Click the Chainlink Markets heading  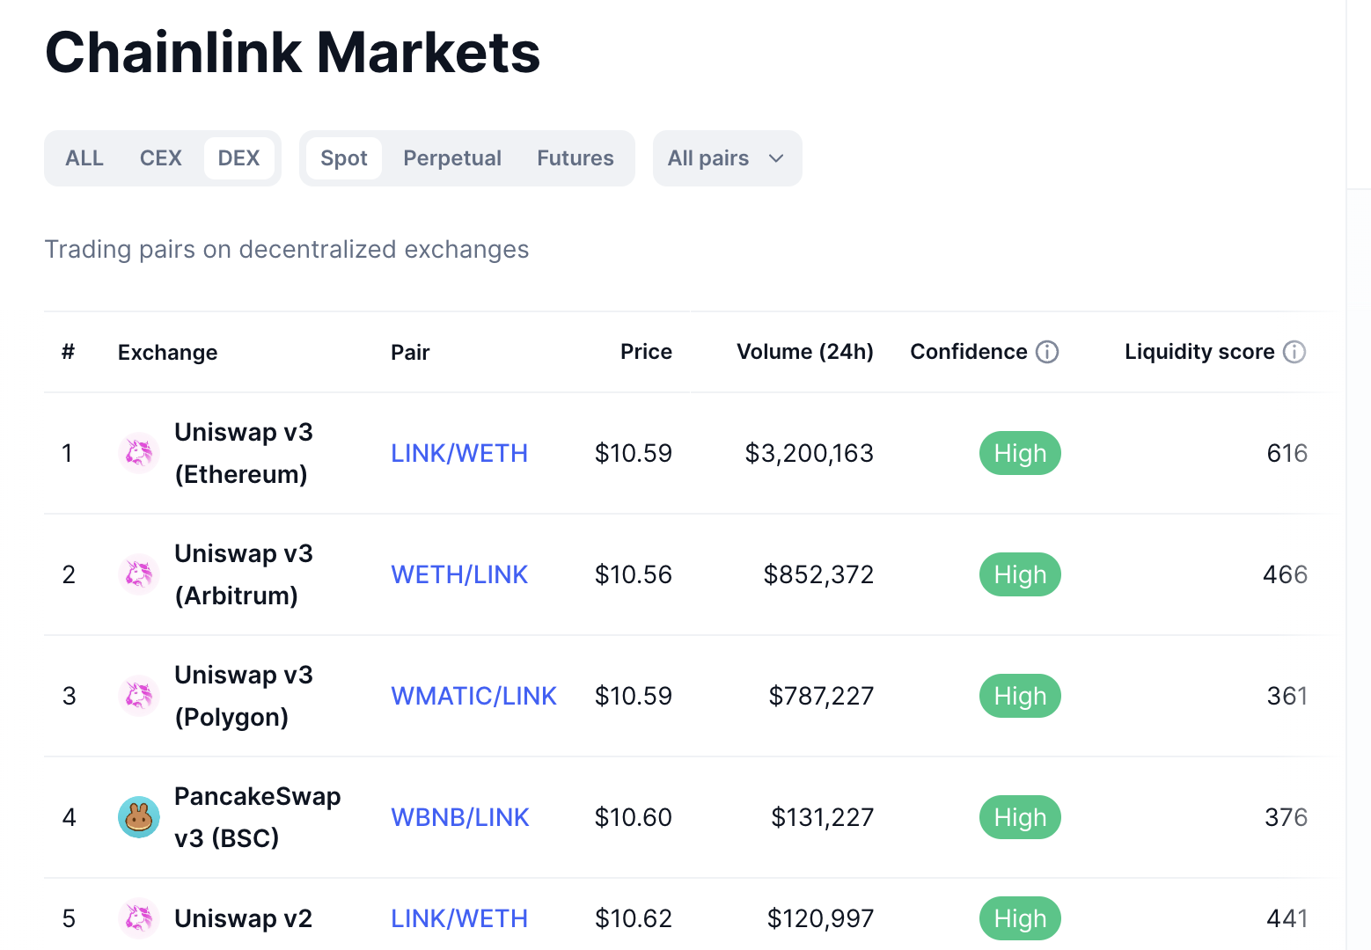point(293,52)
